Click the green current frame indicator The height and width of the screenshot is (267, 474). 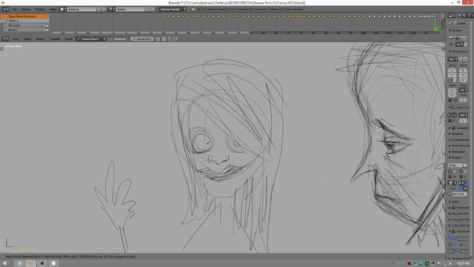coord(438,29)
